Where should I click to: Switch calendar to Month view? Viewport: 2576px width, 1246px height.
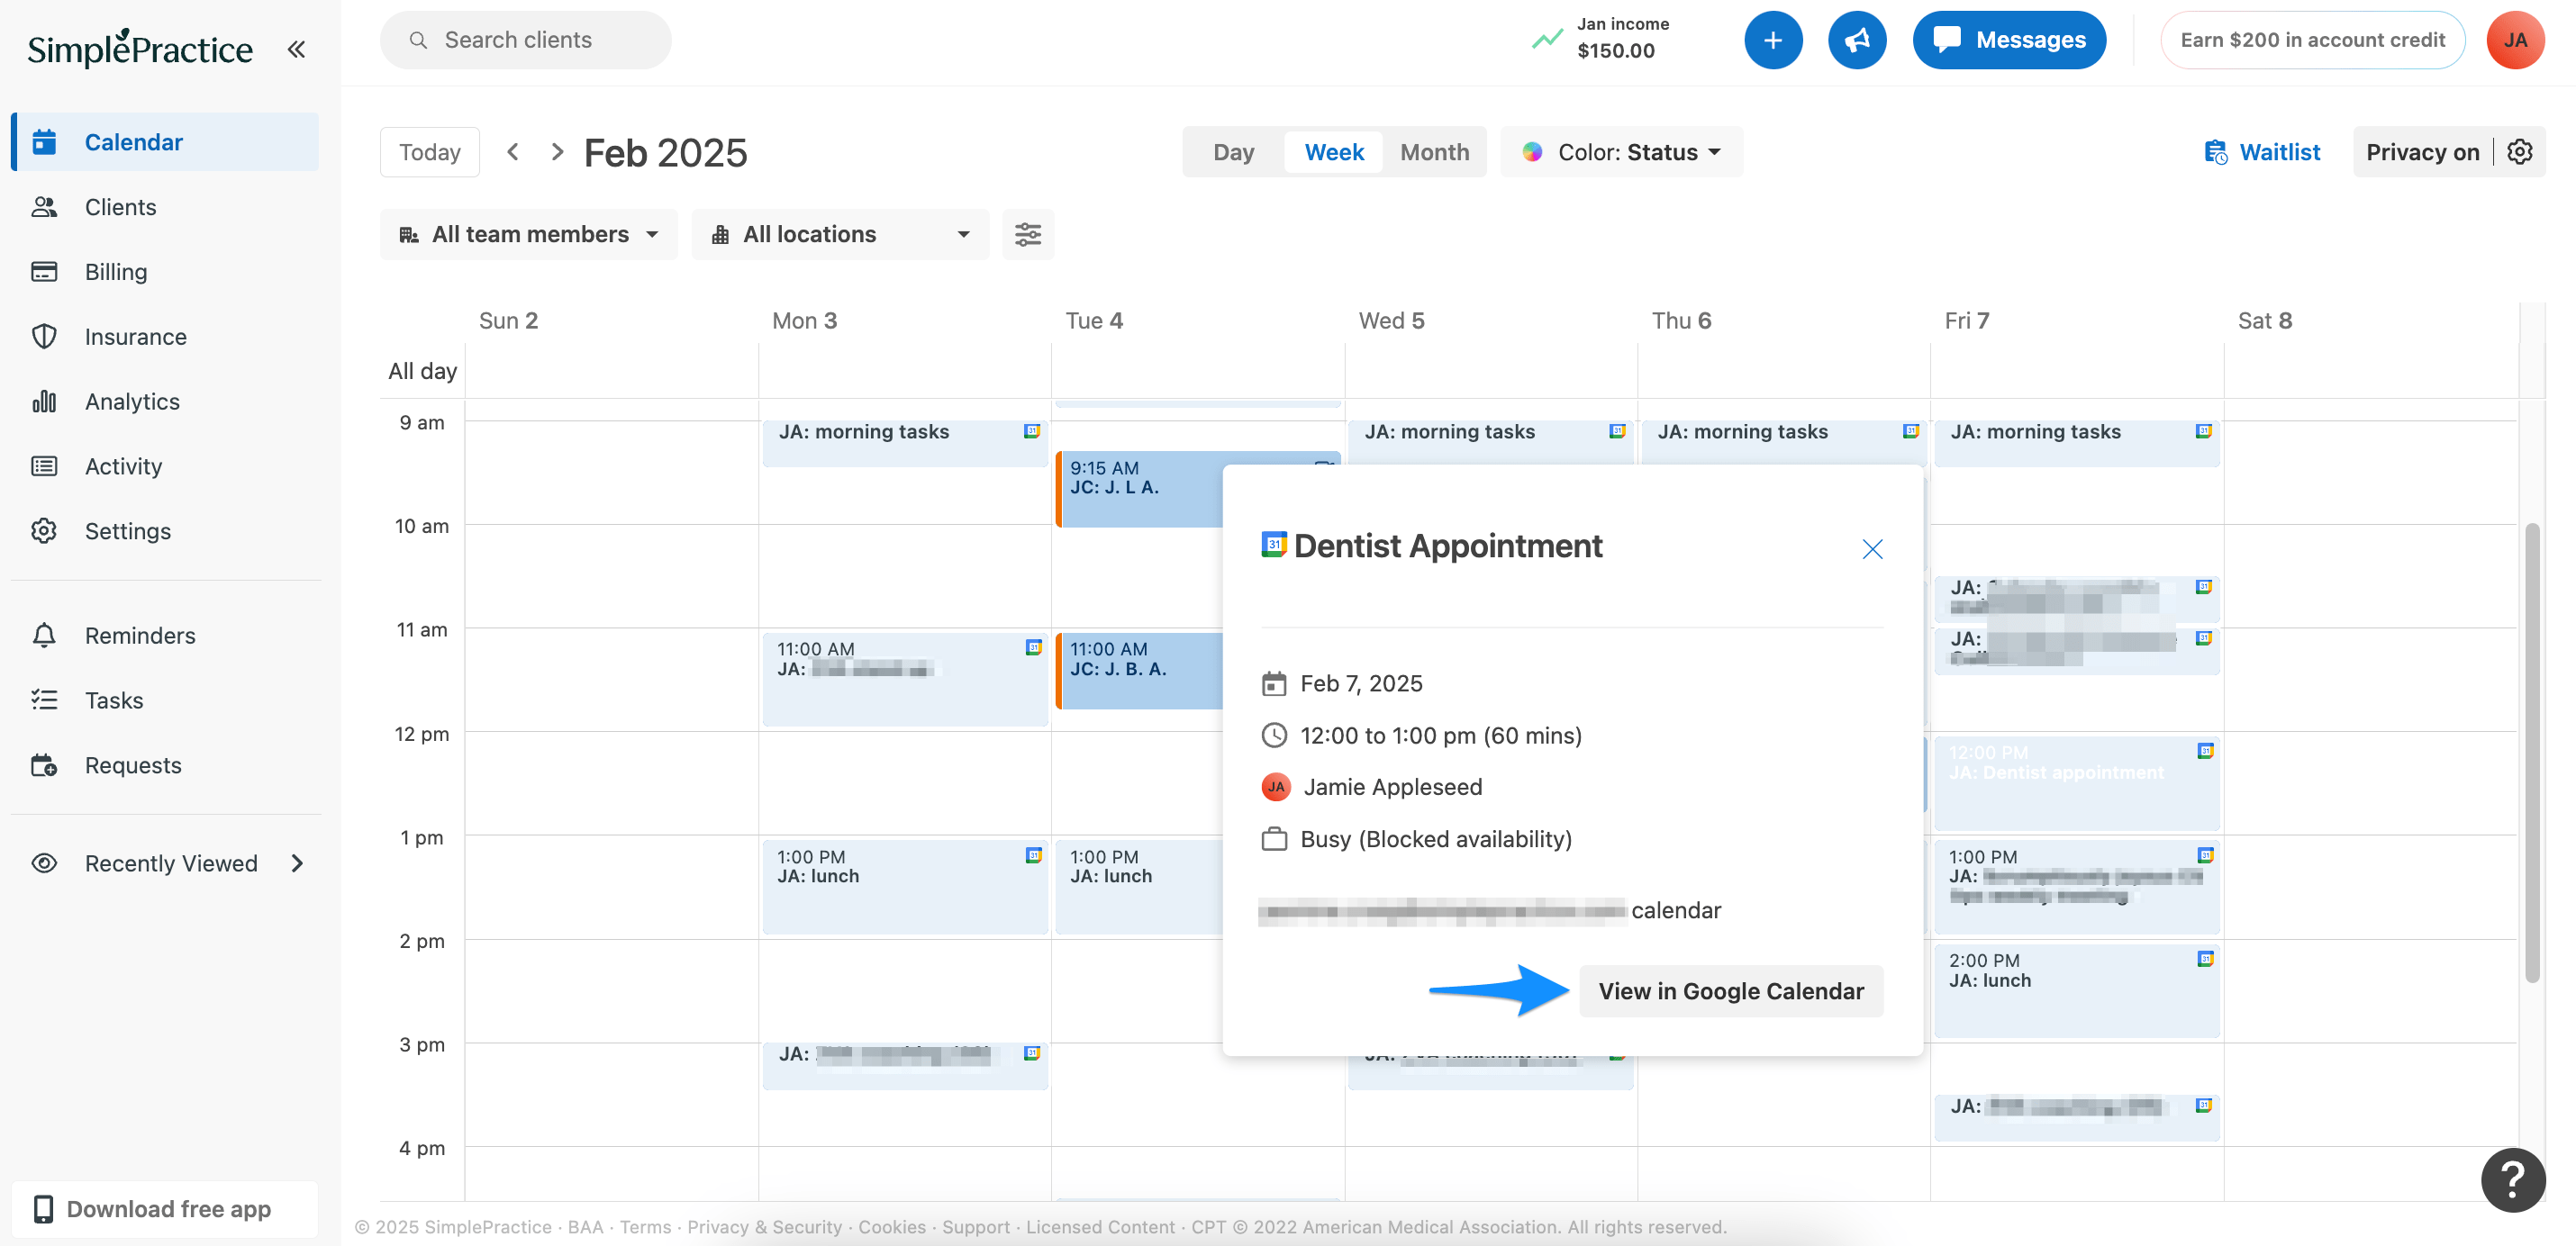1434,152
